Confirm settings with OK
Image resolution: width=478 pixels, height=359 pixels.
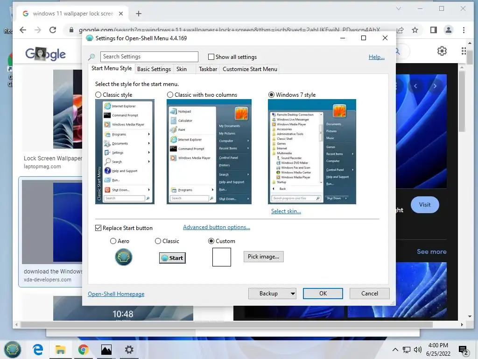coord(323,294)
